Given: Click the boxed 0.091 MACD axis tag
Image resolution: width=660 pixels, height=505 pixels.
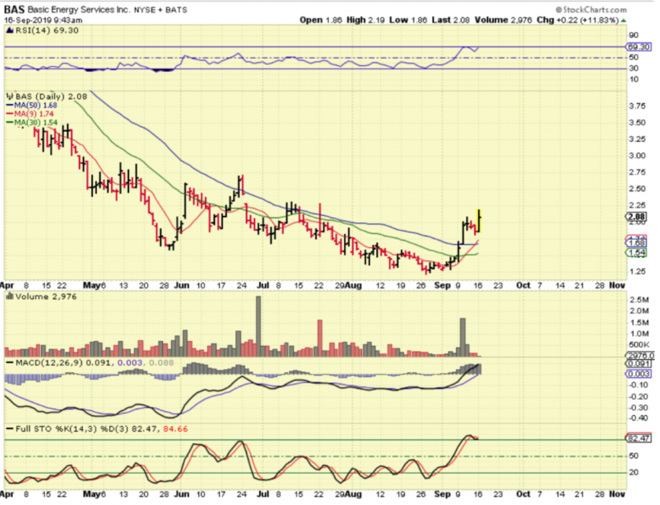Looking at the screenshot, I should coord(638,363).
